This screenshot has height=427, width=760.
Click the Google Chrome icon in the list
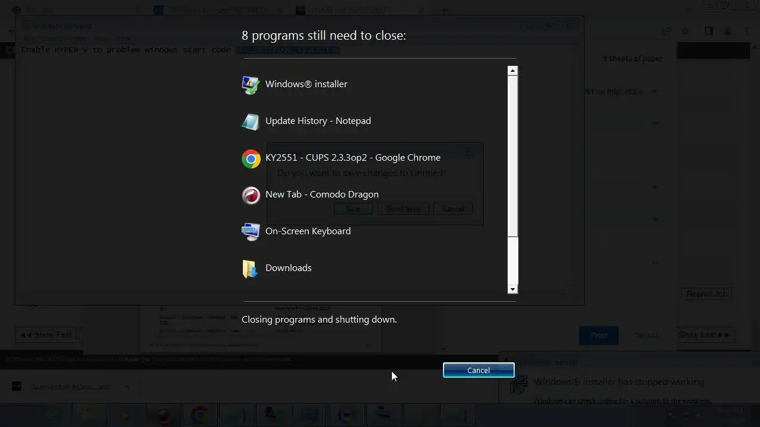pyautogui.click(x=251, y=158)
